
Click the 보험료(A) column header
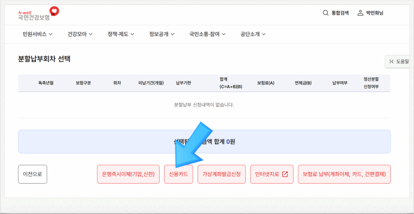266,83
